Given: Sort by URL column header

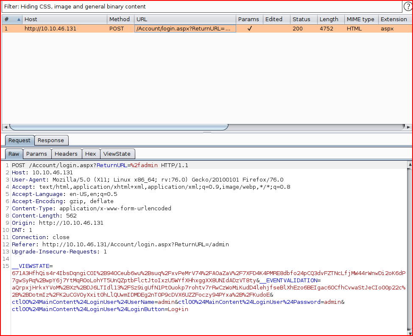Looking at the screenshot, I should coord(185,19).
